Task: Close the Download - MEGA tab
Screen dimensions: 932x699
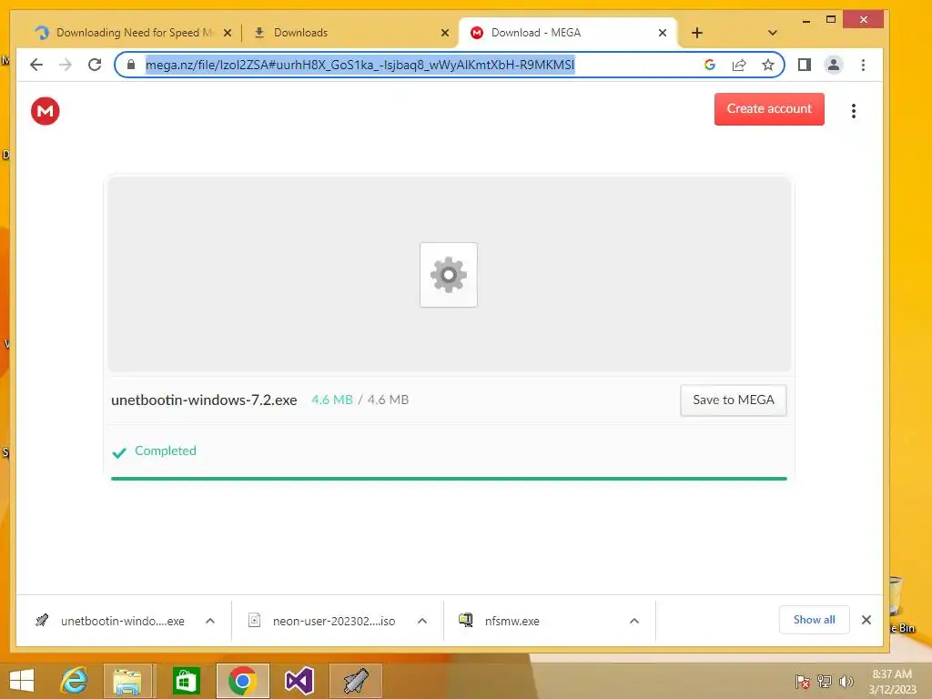Action: click(663, 33)
